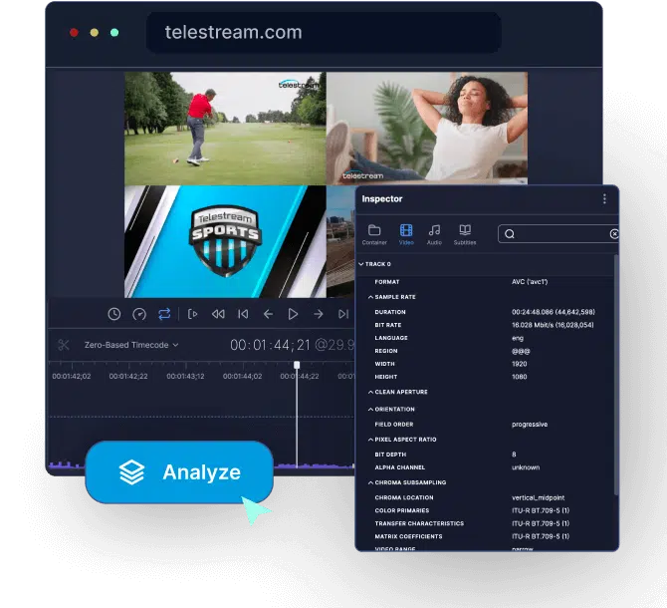Click timeline ruler label 00:01:44;02
The image size is (667, 608).
tap(243, 377)
